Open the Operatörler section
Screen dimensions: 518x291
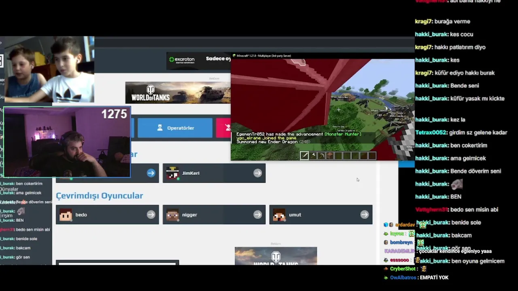[x=175, y=128]
